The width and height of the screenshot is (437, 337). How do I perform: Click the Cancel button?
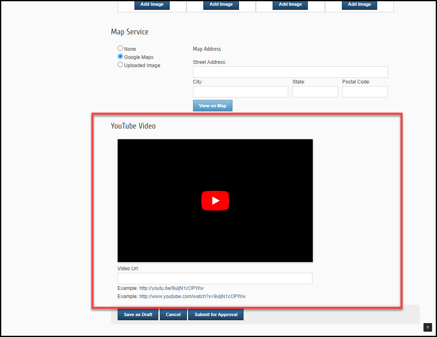[x=173, y=314]
